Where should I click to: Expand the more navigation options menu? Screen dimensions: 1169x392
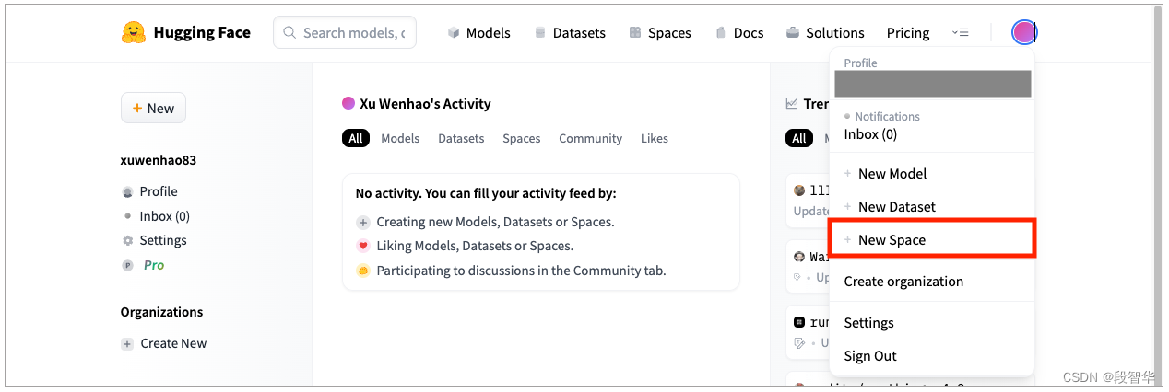point(960,32)
